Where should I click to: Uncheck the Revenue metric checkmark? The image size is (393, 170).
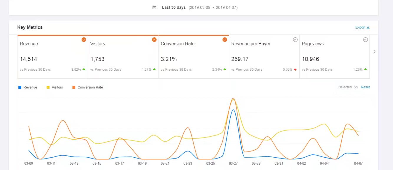pos(84,39)
